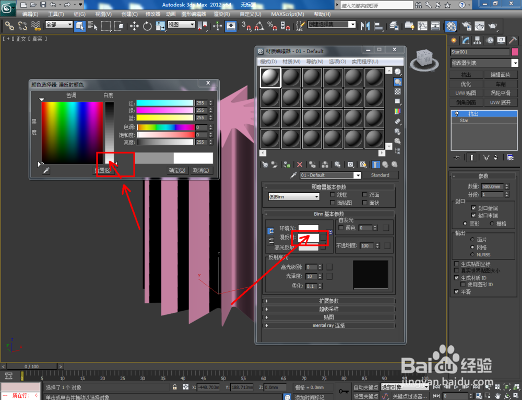Select the first material sample sphere slot
Image resolution: width=522 pixels, height=400 pixels.
tap(270, 78)
